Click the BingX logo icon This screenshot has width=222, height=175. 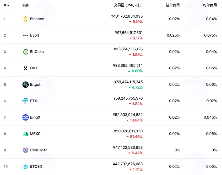coord(26,117)
